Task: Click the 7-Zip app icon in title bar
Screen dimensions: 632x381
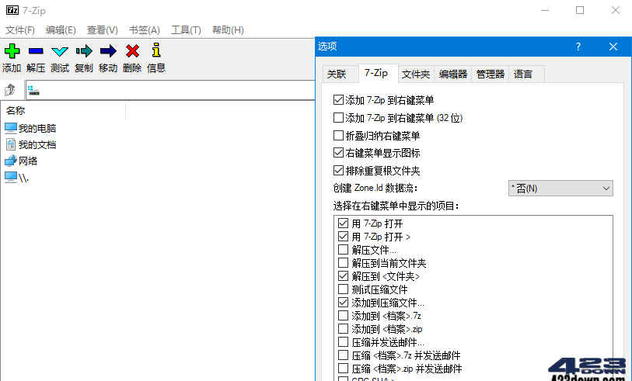Action: tap(12, 10)
